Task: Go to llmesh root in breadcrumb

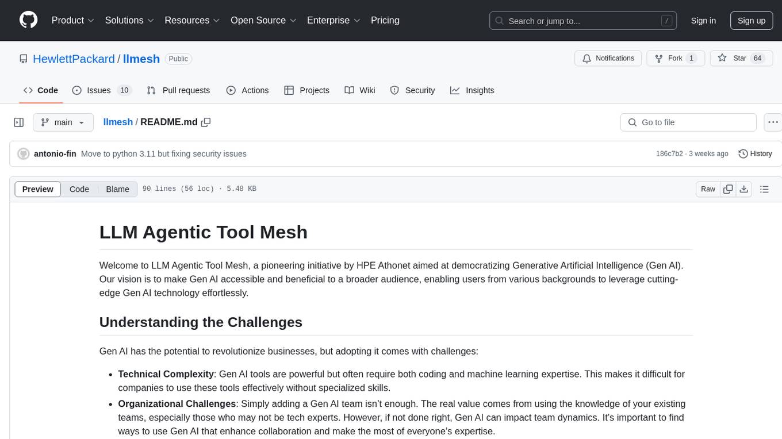Action: tap(118, 122)
